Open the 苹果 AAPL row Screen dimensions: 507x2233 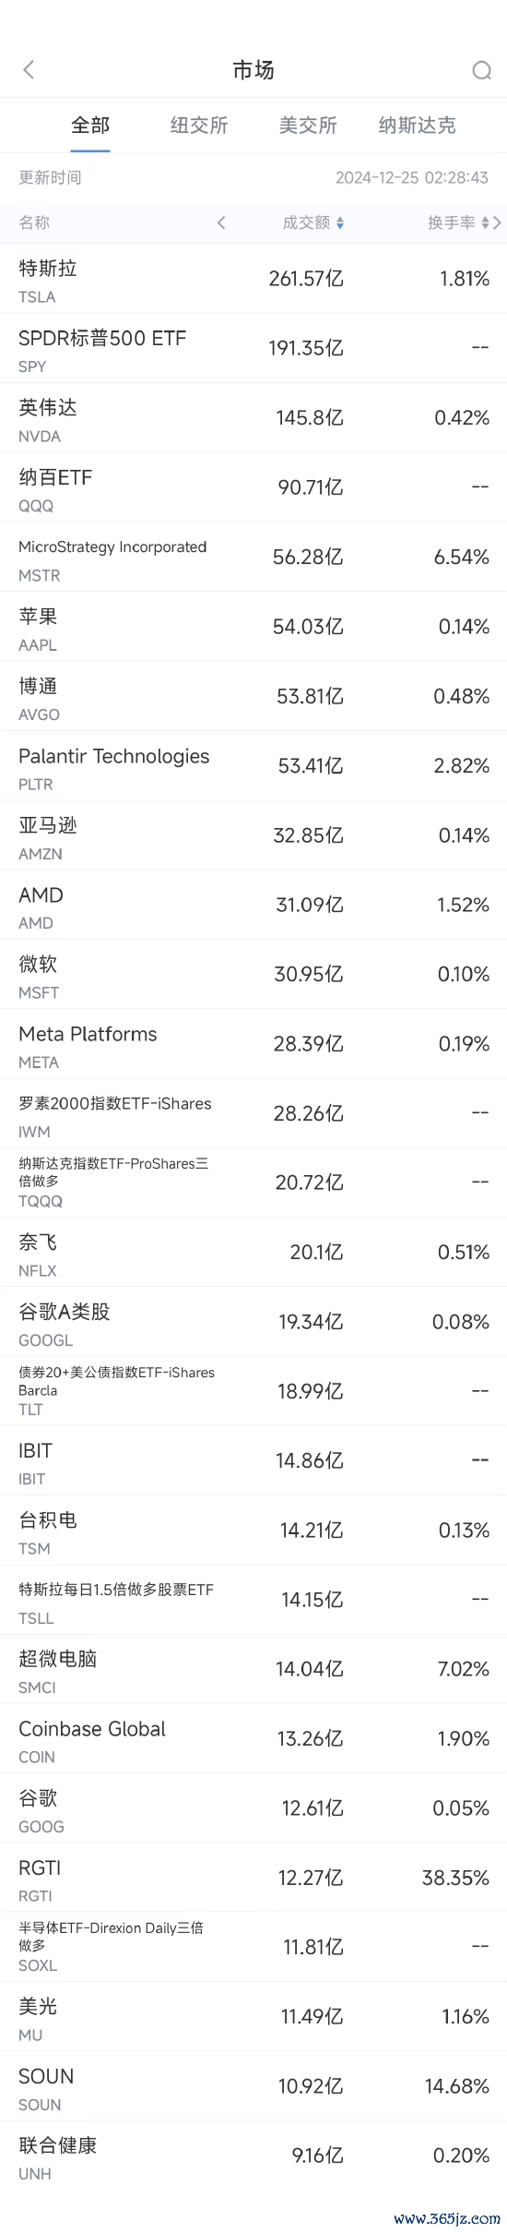pos(253,627)
